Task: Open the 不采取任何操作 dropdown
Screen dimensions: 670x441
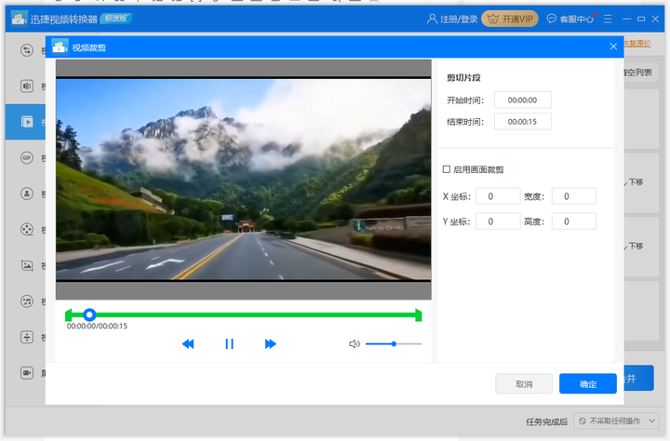Action: [616, 421]
